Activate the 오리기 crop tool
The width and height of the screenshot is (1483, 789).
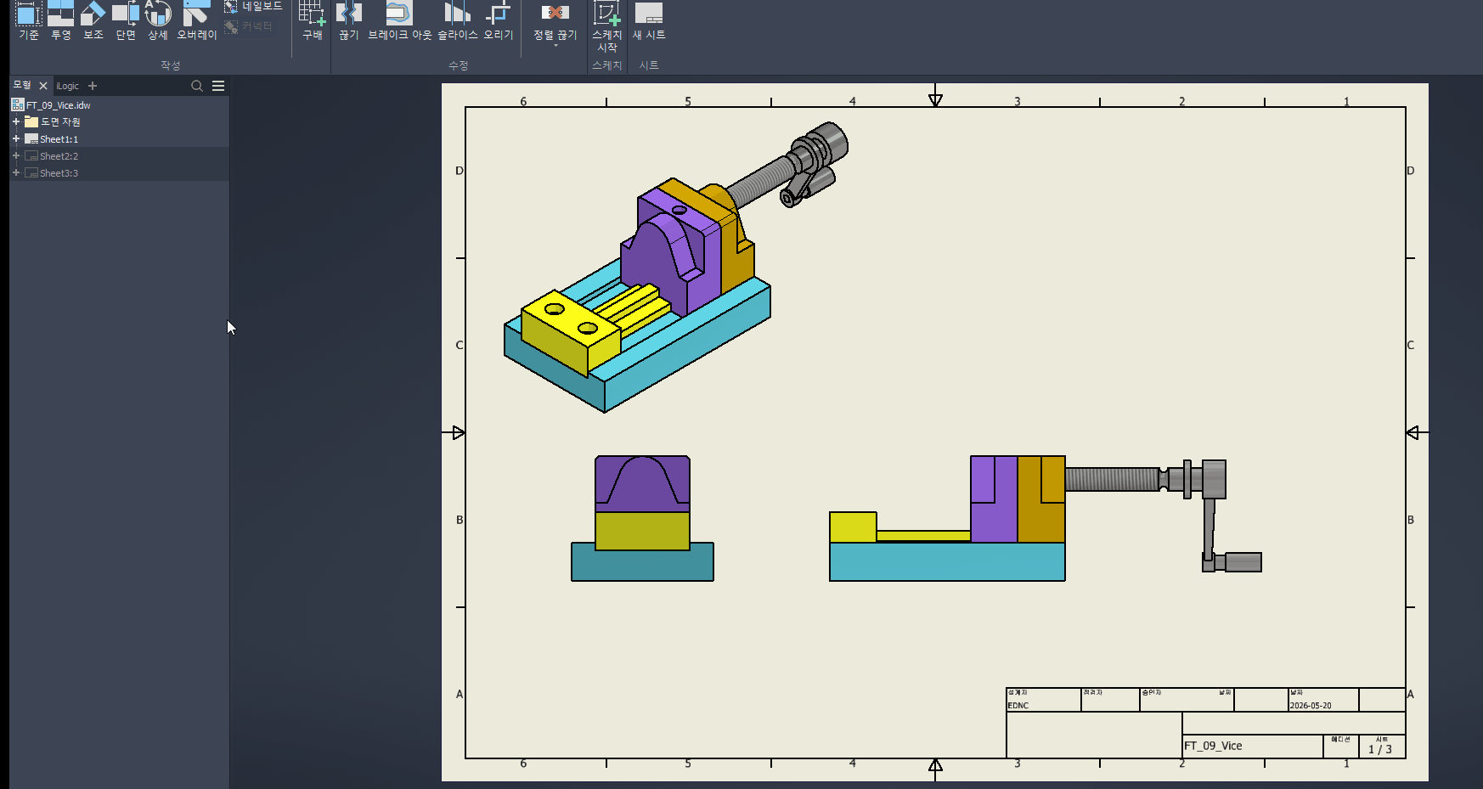499,20
